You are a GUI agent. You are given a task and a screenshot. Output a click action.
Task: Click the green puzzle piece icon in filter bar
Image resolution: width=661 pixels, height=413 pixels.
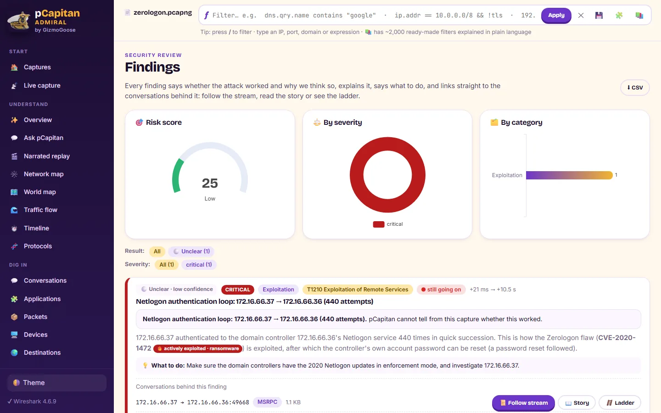point(619,16)
